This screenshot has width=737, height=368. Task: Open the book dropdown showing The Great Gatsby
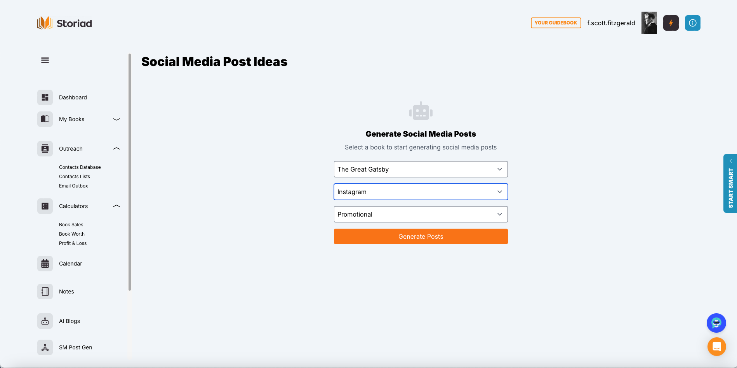coord(421,169)
